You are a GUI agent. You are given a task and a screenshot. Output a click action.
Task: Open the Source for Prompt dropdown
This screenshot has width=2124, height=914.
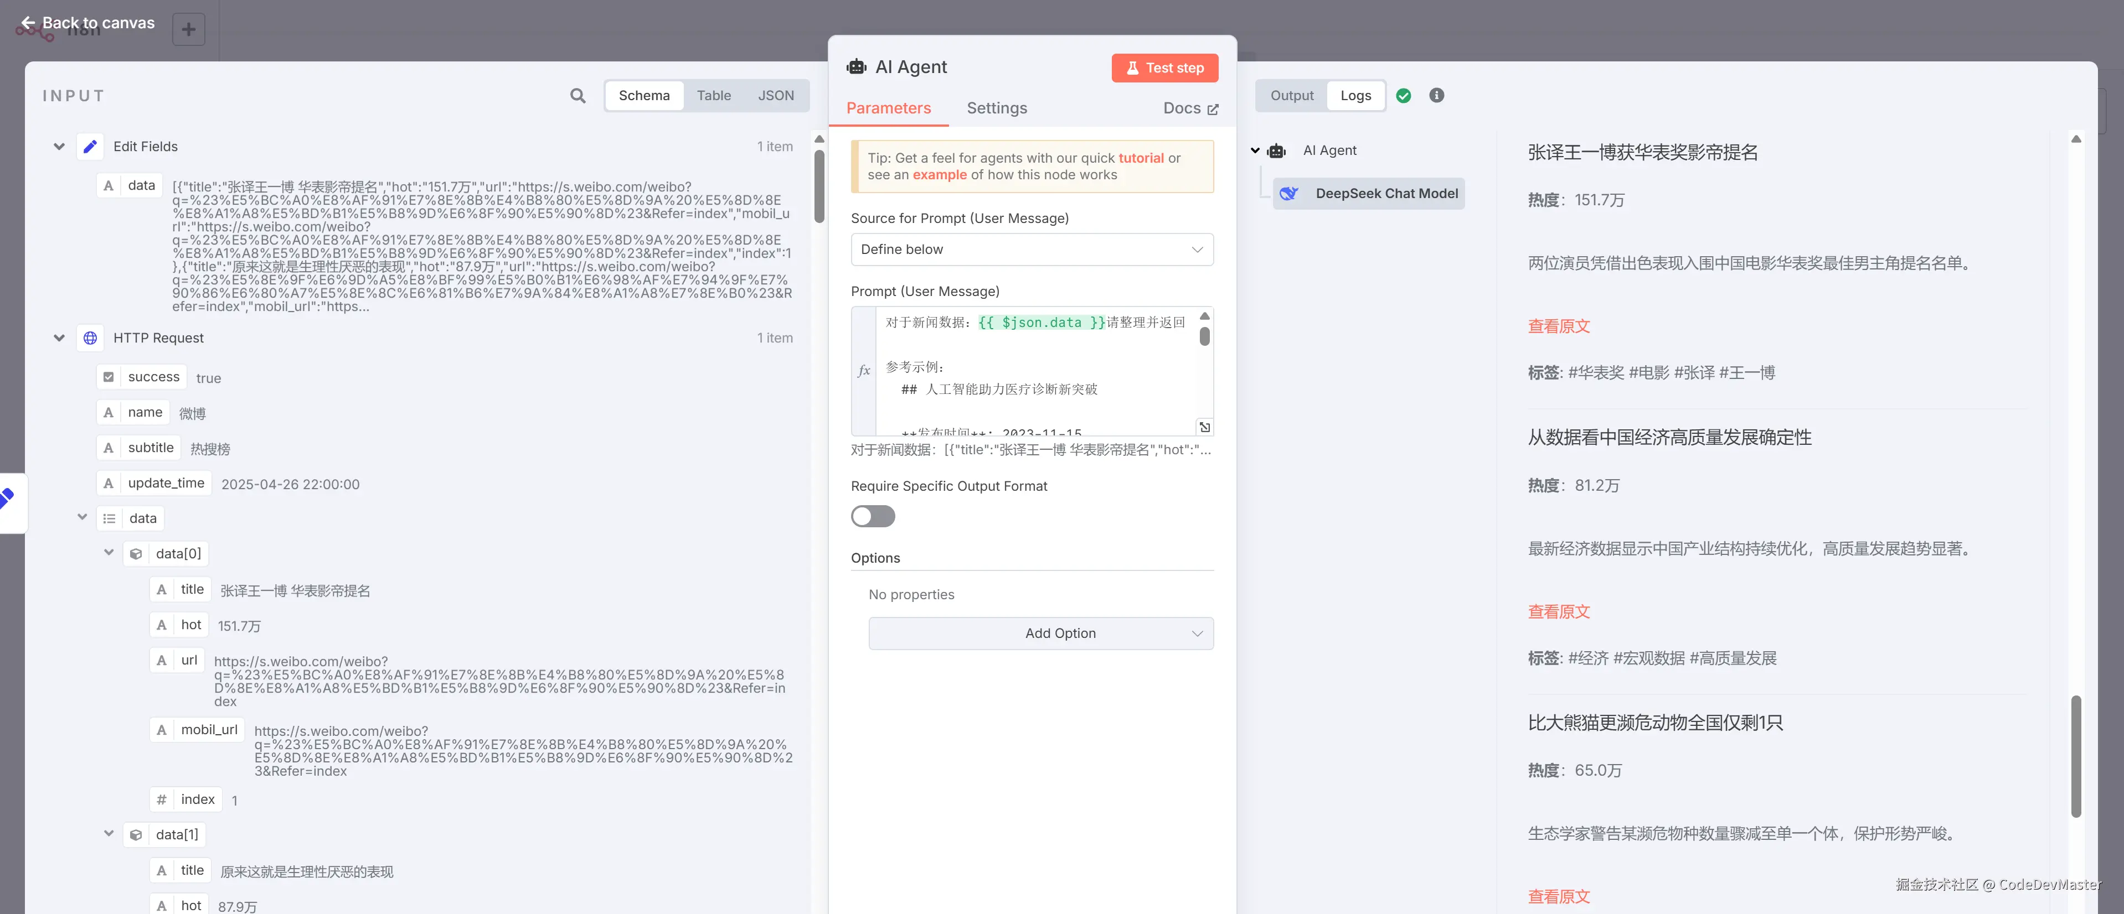coord(1032,250)
